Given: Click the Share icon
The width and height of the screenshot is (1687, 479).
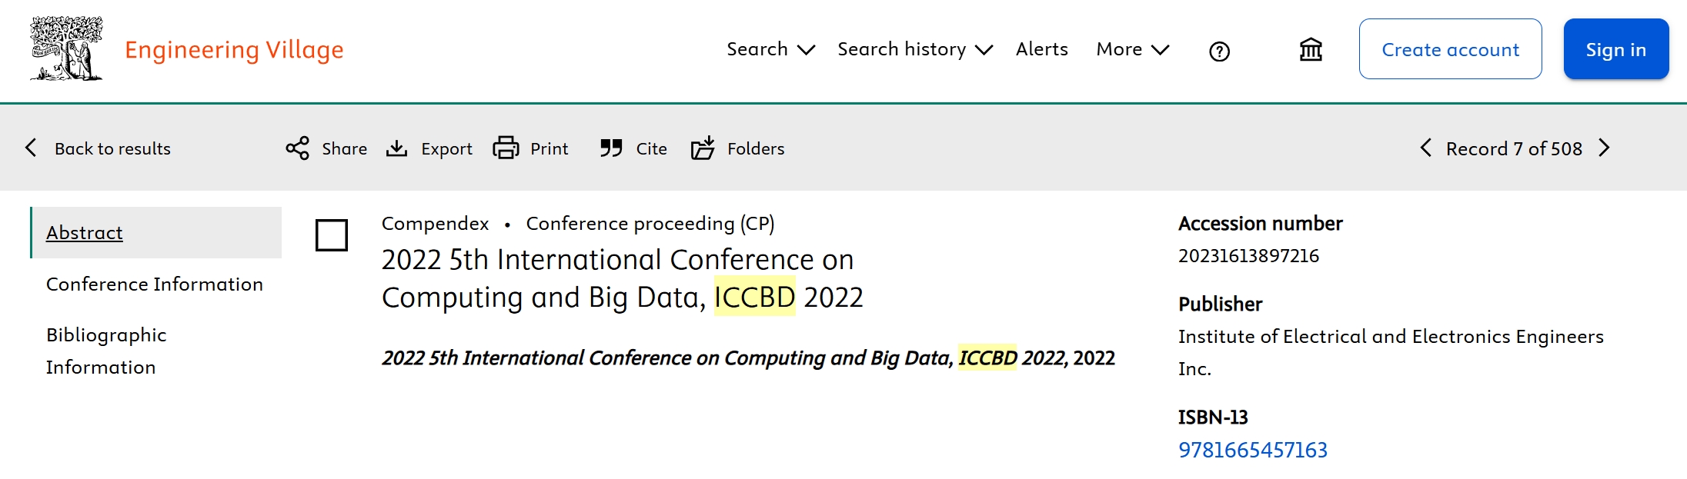Looking at the screenshot, I should (297, 148).
